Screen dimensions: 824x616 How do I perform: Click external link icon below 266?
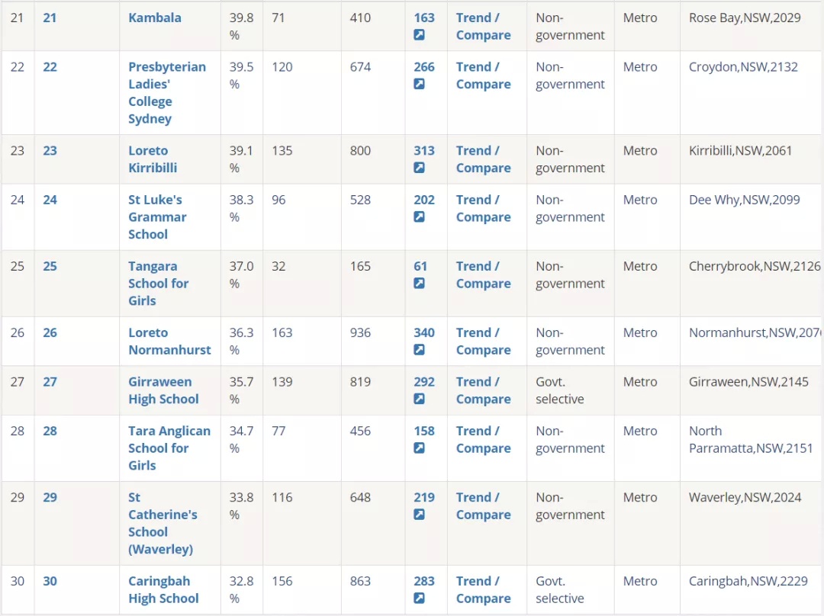pos(419,84)
